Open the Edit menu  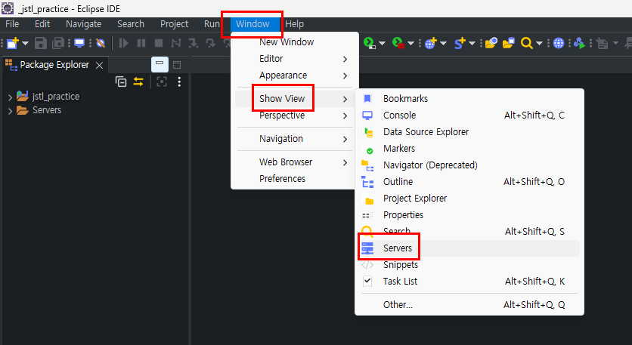[x=42, y=24]
